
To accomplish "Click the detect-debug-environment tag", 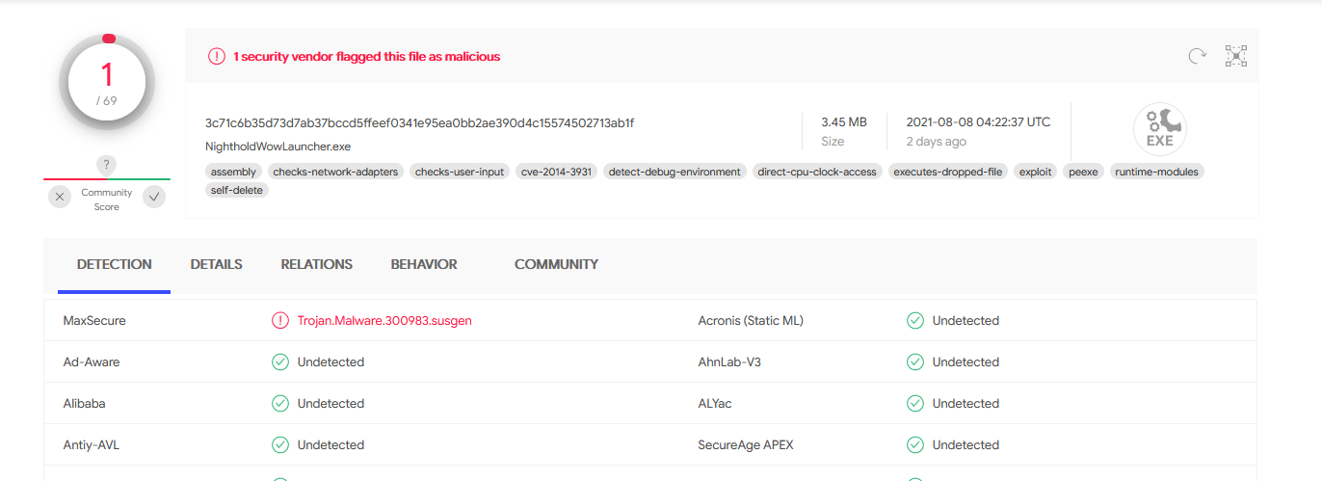I will [675, 172].
